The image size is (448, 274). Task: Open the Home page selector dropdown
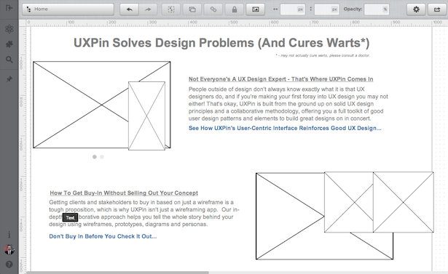click(x=68, y=9)
